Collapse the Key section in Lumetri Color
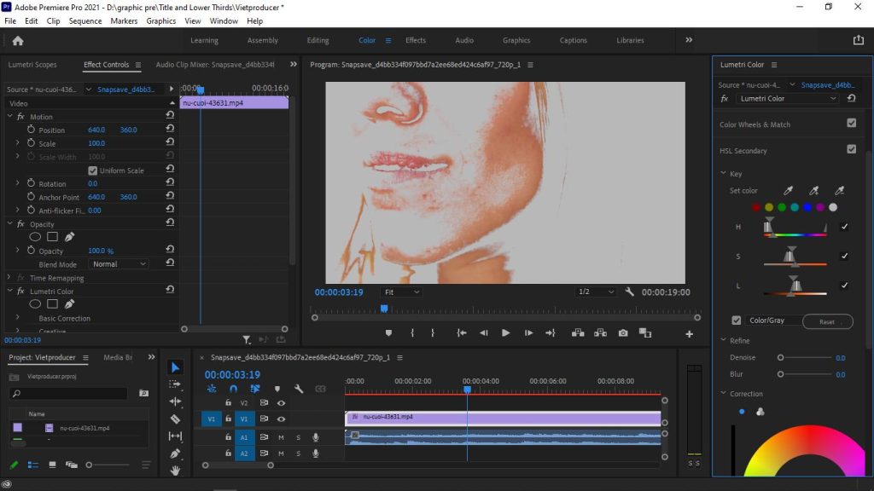The height and width of the screenshot is (491, 874). tap(723, 173)
